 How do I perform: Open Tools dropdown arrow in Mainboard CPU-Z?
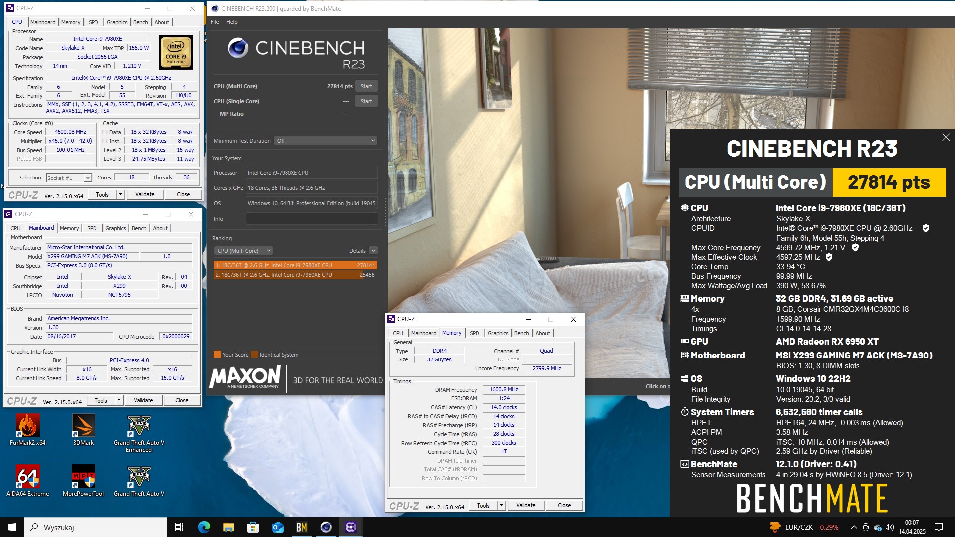point(119,400)
